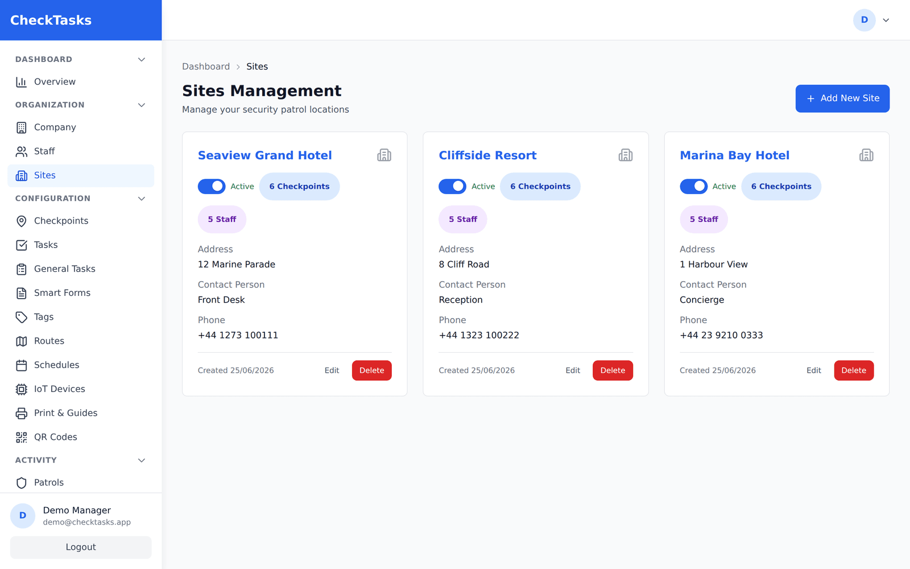Collapse the Organization sidebar section
The image size is (910, 569).
pos(142,105)
